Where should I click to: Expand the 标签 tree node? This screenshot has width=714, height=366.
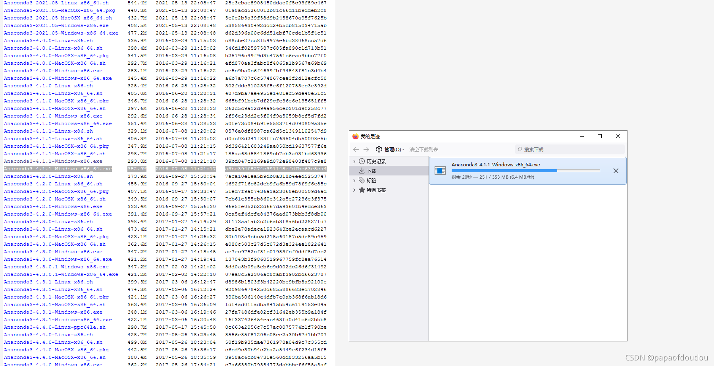(354, 181)
